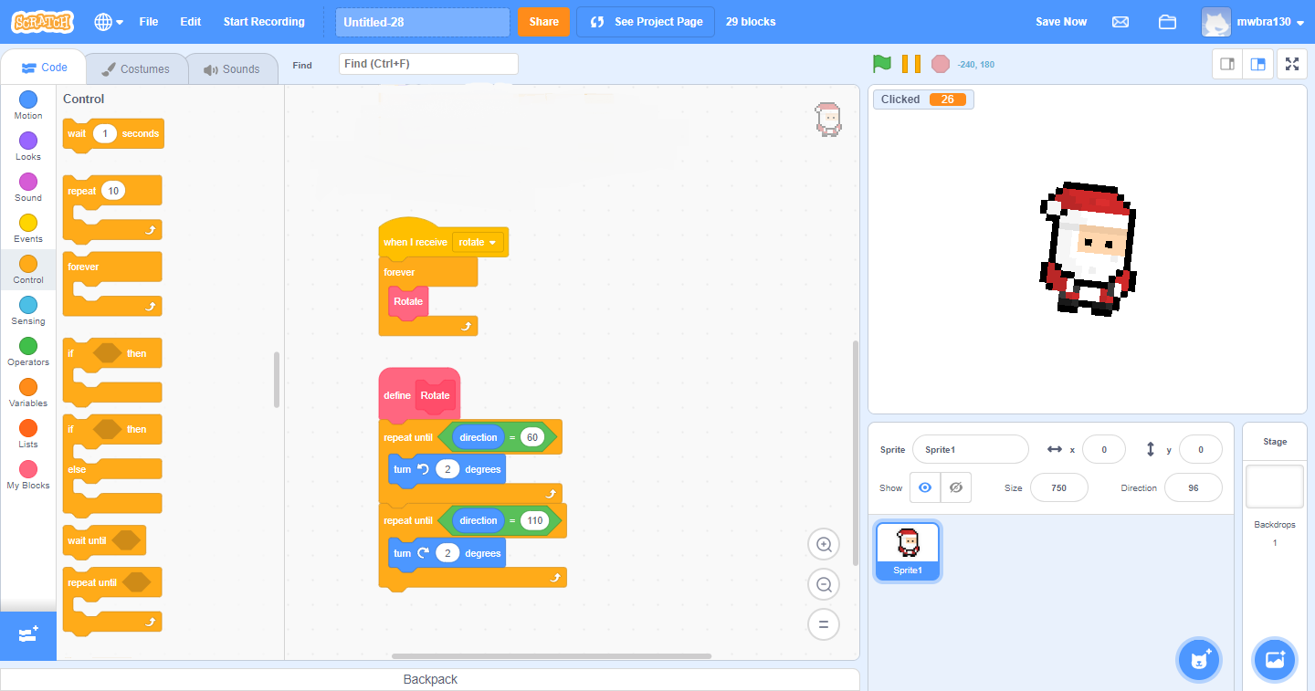Open the Backpack panel
The width and height of the screenshot is (1315, 691).
[430, 679]
